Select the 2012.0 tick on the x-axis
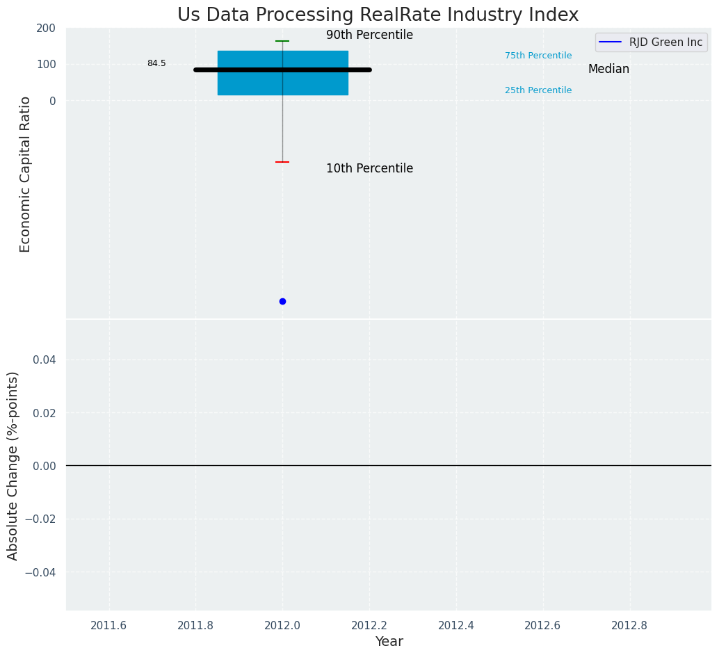Screen dimensions: 719x655 coord(282,625)
